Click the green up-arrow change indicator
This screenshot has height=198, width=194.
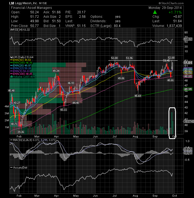pos(155,12)
